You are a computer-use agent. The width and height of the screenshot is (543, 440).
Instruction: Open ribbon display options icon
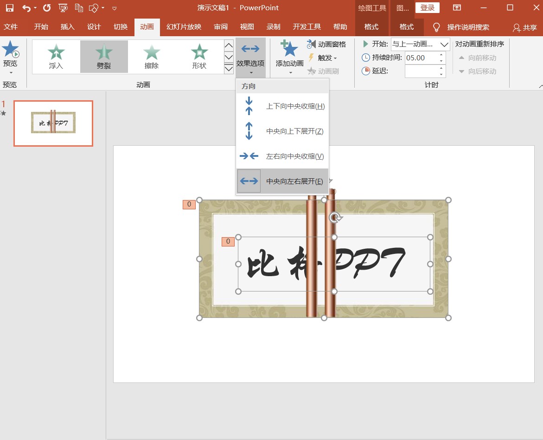click(457, 7)
